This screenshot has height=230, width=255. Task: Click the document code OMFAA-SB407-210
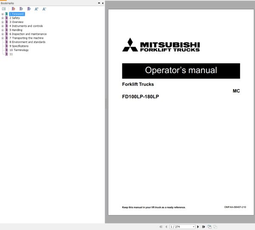235,207
